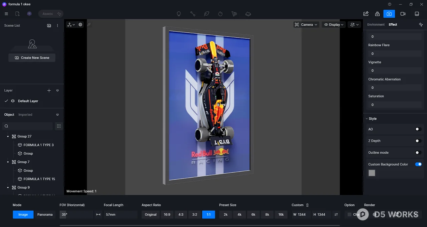Choose the 4k preset size
Viewport: 427px width, 227px height.
pyautogui.click(x=240, y=215)
